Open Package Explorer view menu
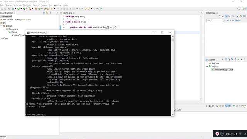 click(51, 13)
